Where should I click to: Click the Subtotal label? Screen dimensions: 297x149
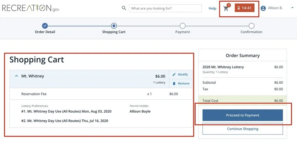209,83
